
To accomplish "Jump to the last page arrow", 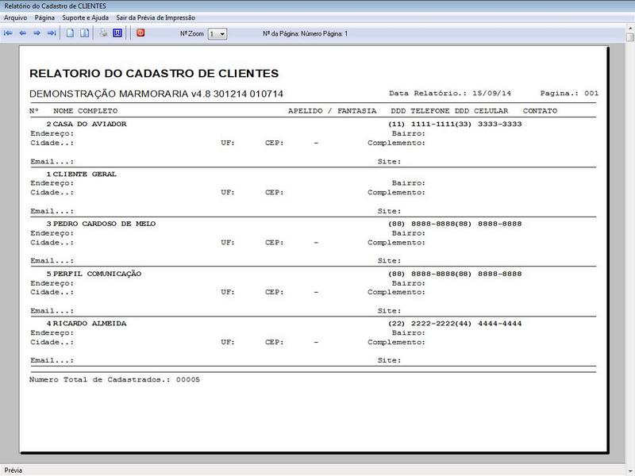I will tap(52, 33).
